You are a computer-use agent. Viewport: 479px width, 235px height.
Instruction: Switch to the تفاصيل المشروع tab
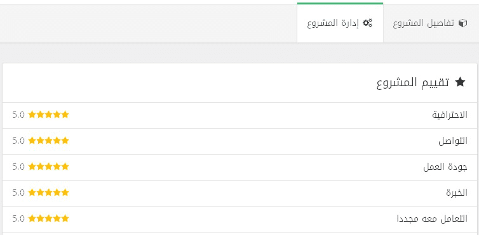[x=431, y=23]
